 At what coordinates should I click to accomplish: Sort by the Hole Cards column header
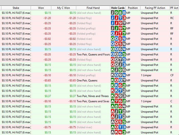coord(118,8)
